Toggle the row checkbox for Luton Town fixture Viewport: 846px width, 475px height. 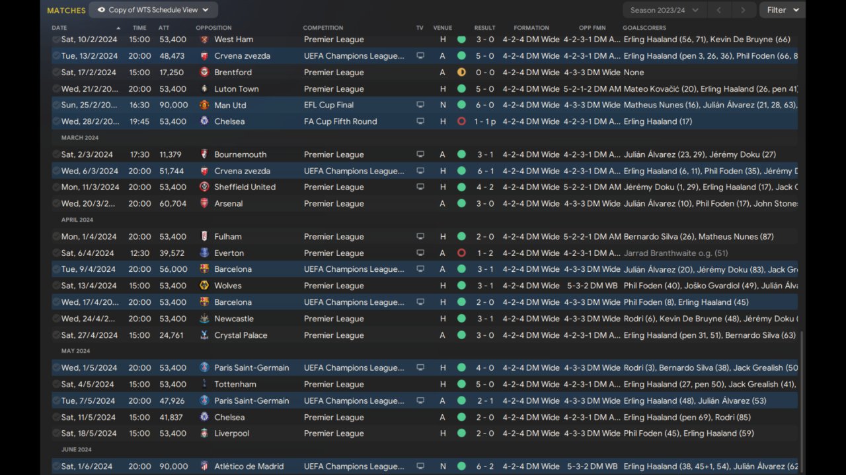(x=56, y=89)
